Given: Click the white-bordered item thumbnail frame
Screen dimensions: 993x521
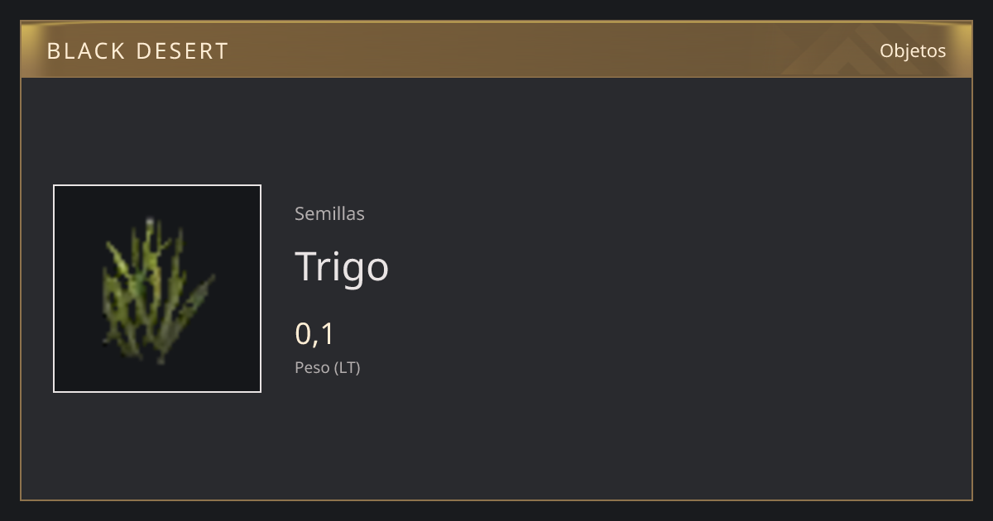Looking at the screenshot, I should (x=157, y=289).
